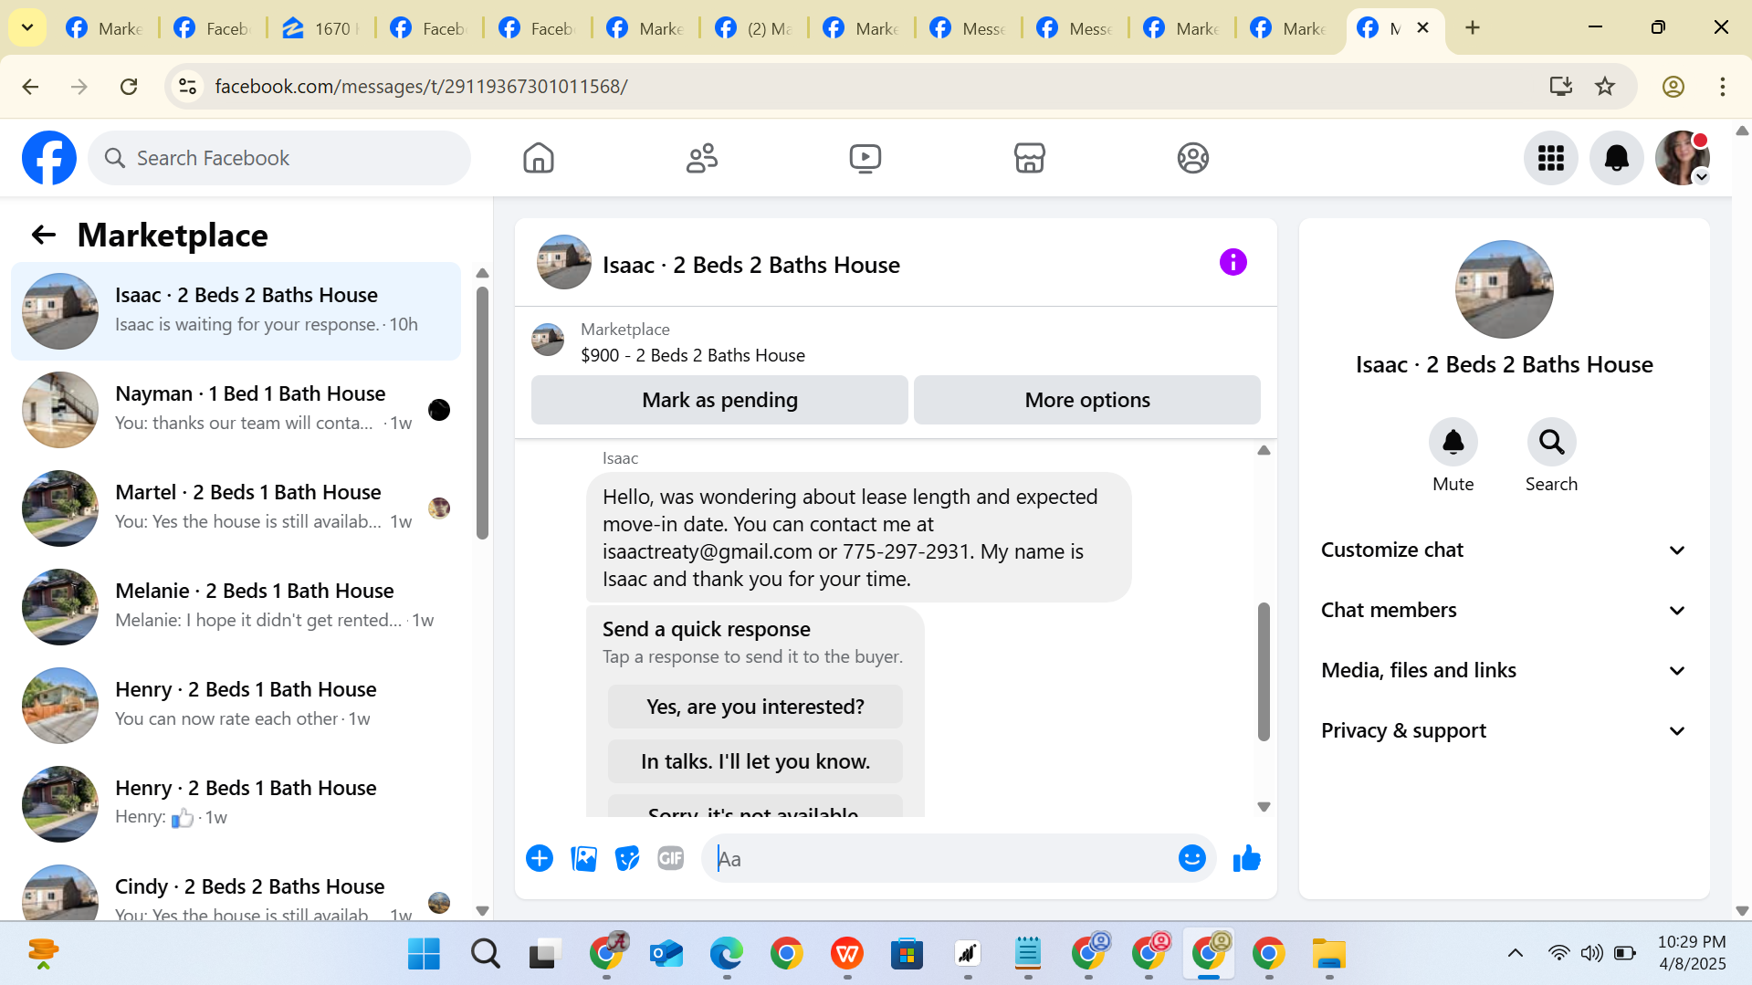
Task: Mute the conversation with bell icon
Action: pos(1453,442)
